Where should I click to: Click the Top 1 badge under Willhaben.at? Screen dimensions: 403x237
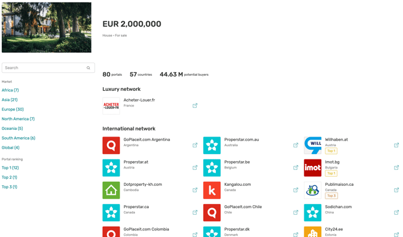point(331,151)
